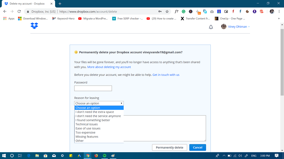
Task: Select Other as the reason
Action: 99,141
